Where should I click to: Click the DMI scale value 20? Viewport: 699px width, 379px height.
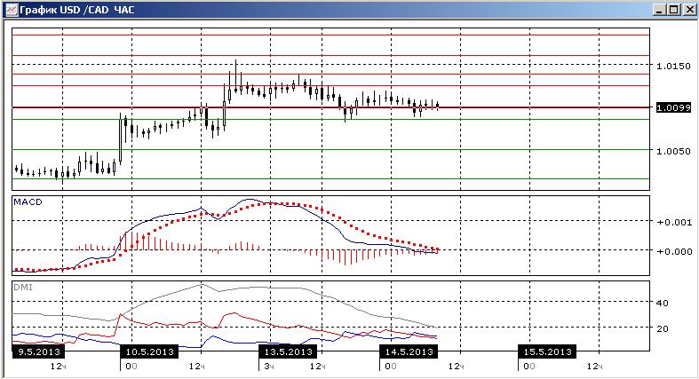(x=662, y=328)
